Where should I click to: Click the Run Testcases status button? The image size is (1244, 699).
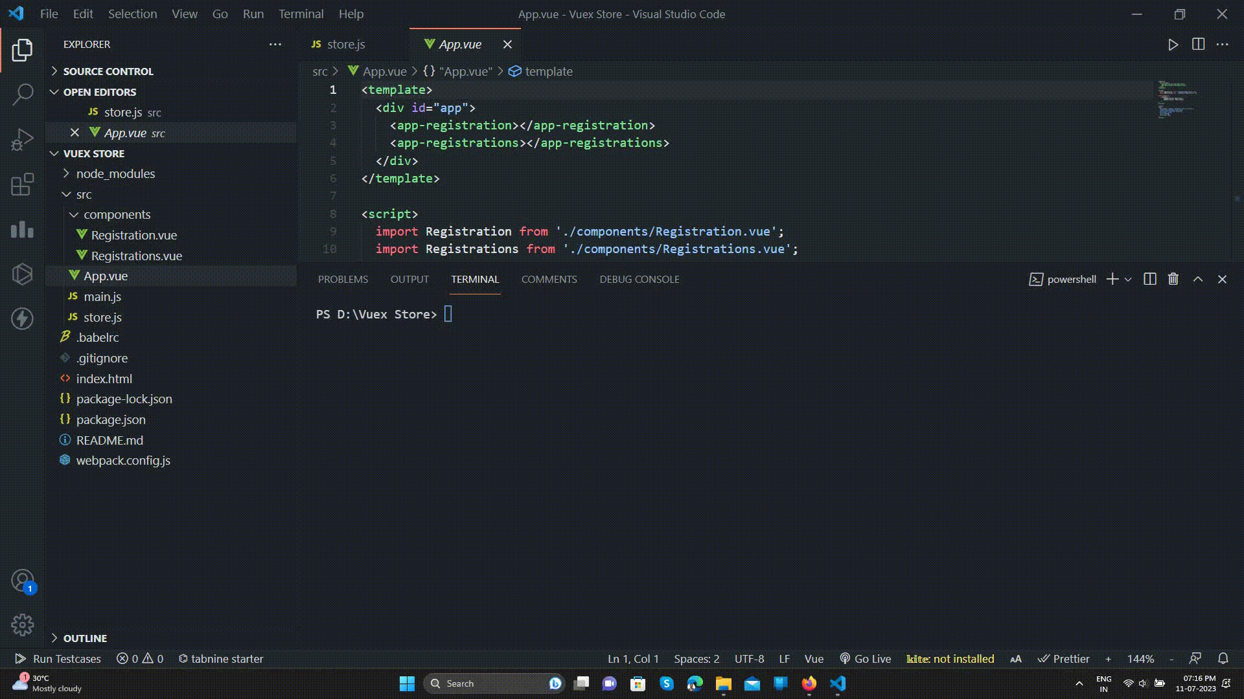point(58,658)
